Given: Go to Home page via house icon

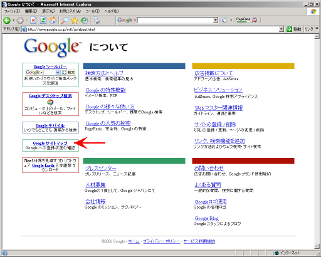Looking at the screenshot, I should pyautogui.click(x=53, y=20).
